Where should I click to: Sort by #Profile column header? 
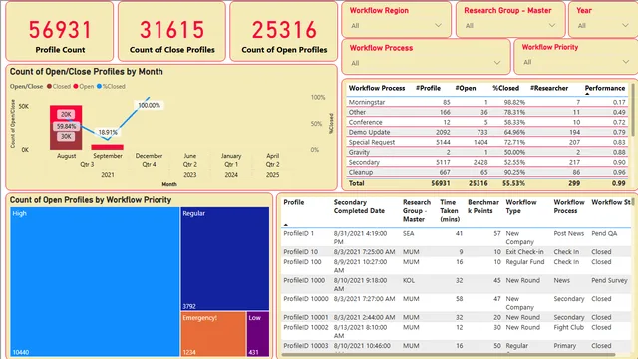pos(428,88)
